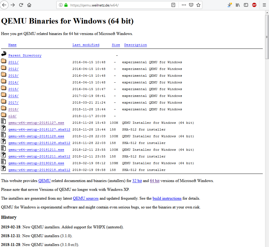The width and height of the screenshot is (269, 247).
Task: Open the 2018/ folder link
Action: click(x=14, y=109)
